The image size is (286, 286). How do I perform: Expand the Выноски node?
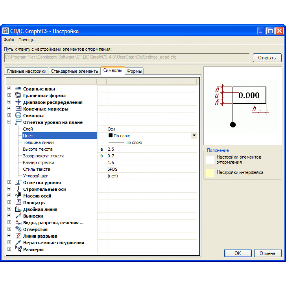9,216
